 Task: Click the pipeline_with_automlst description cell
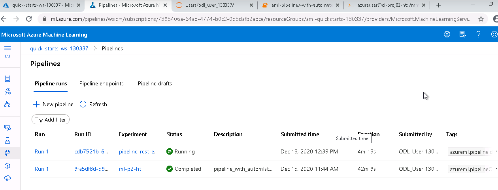tap(243, 169)
